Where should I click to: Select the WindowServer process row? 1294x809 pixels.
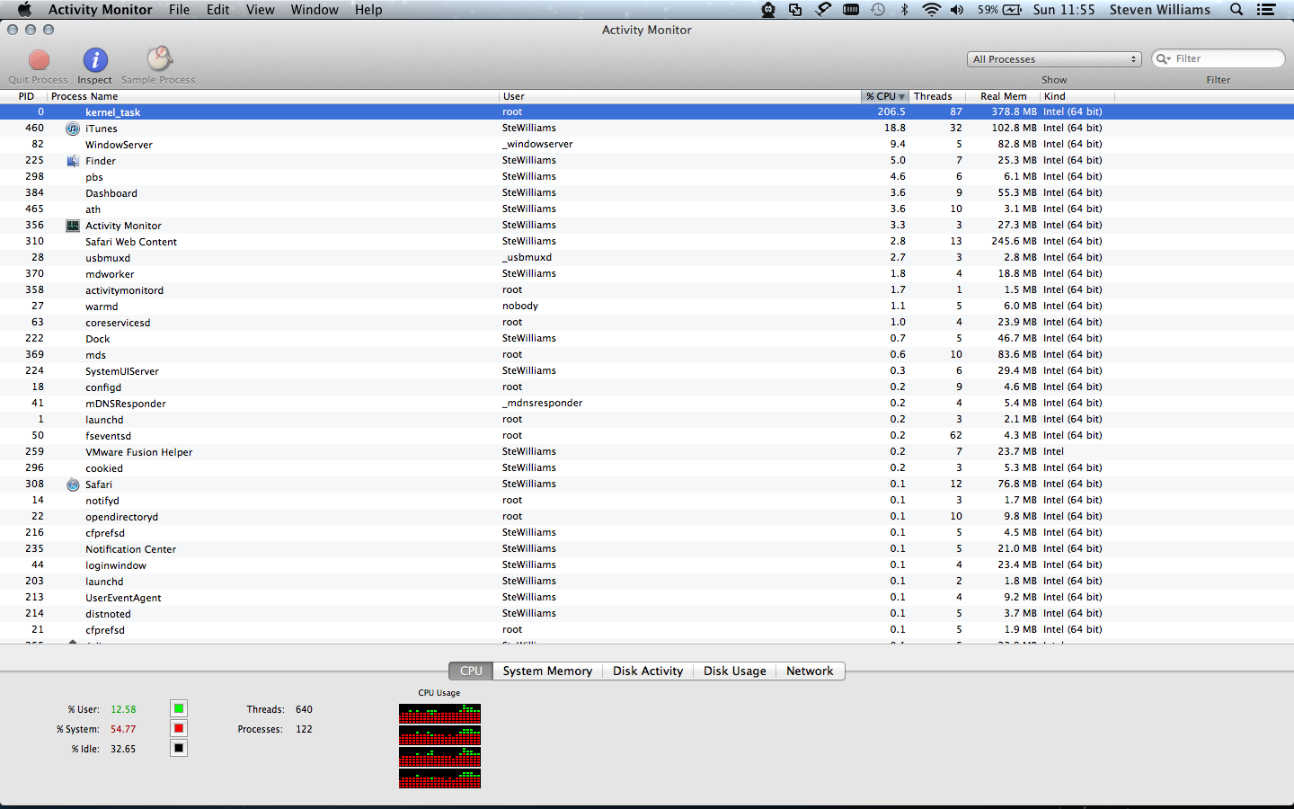pyautogui.click(x=647, y=145)
